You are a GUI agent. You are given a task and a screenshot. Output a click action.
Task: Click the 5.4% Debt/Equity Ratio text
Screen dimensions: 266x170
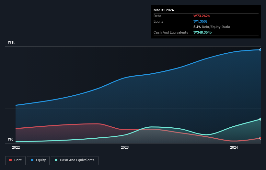pyautogui.click(x=212, y=27)
